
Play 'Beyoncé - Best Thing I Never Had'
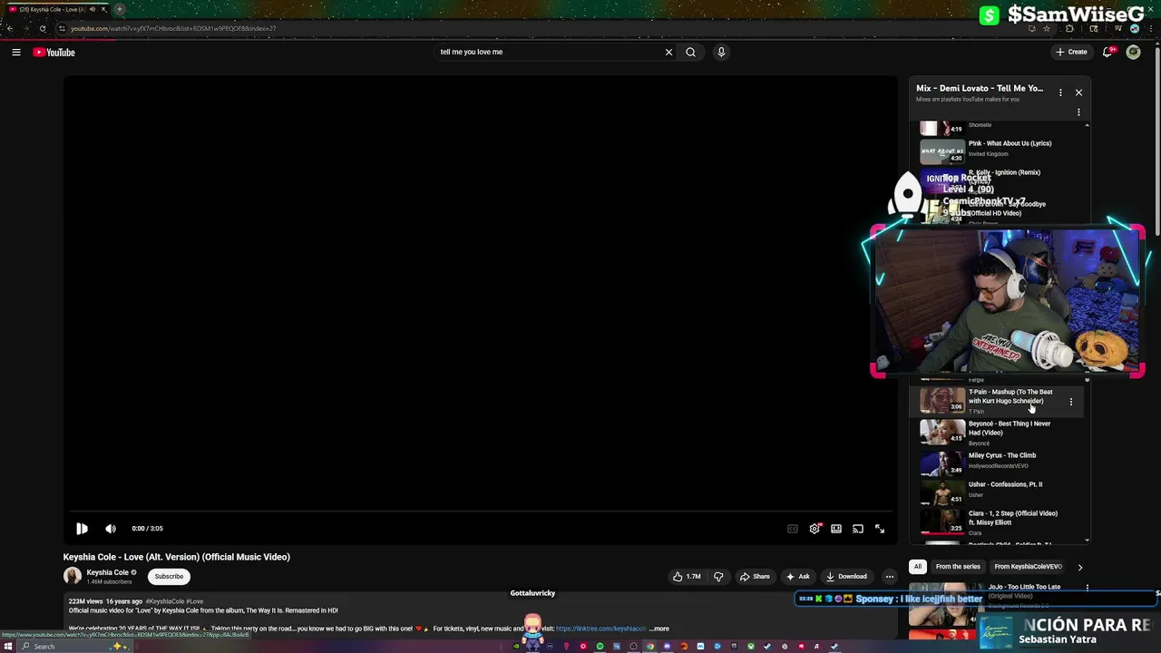[996, 432]
